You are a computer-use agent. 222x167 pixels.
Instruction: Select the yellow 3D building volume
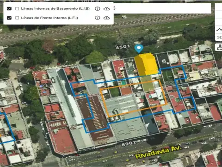coord(146,64)
